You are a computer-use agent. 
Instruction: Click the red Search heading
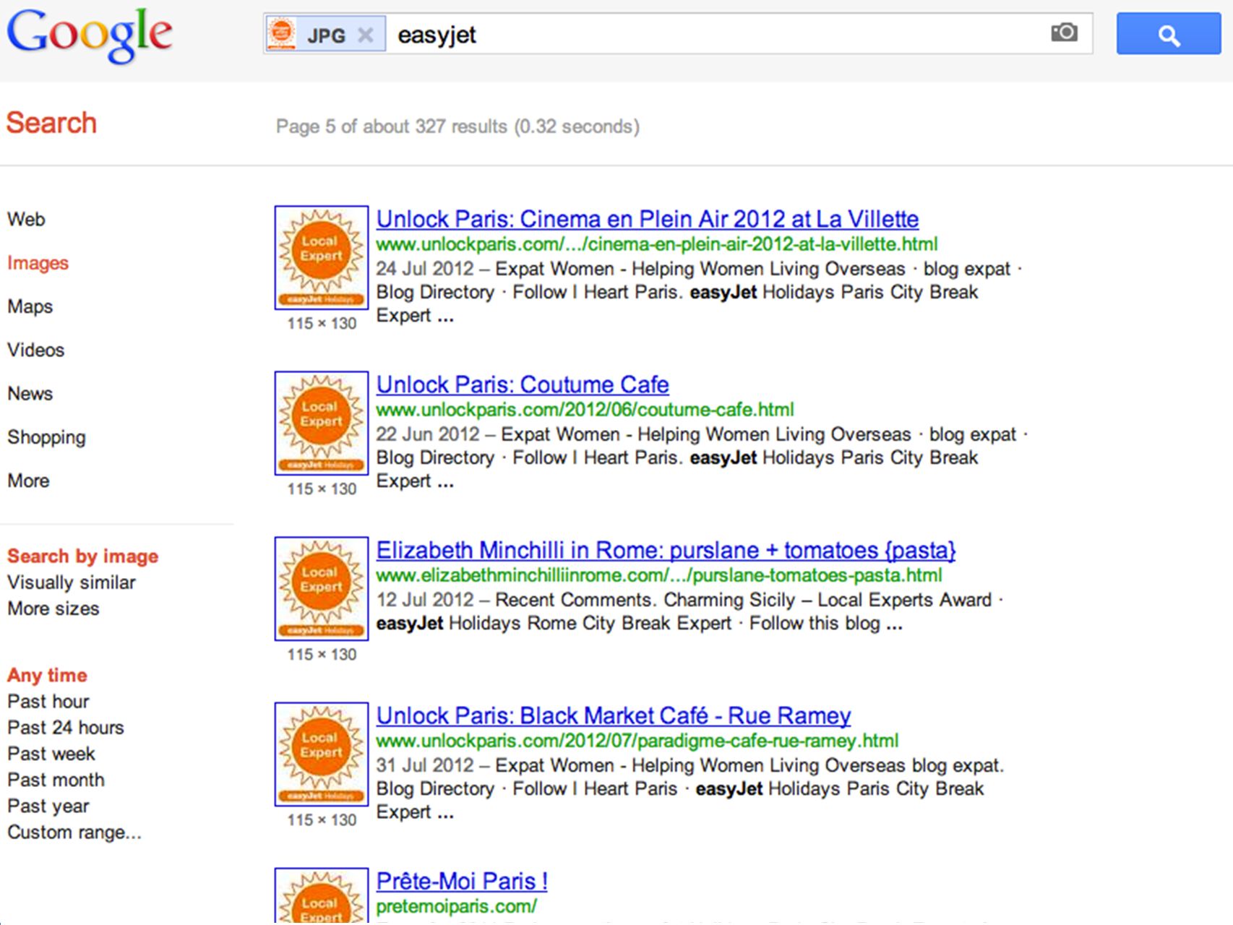tap(51, 123)
